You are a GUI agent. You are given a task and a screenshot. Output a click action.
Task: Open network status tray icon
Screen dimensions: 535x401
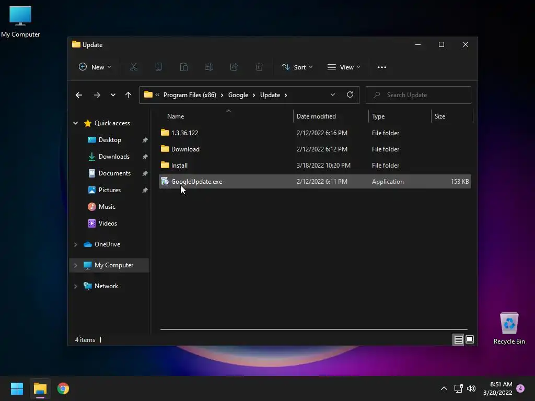coord(458,388)
